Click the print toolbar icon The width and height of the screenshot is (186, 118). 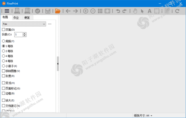coord(17,11)
